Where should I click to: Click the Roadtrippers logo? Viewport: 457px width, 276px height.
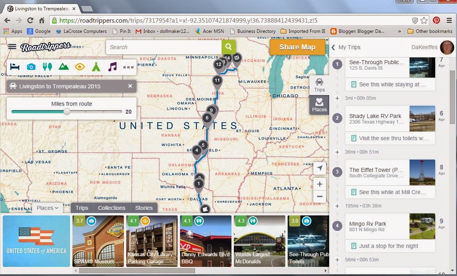(46, 47)
